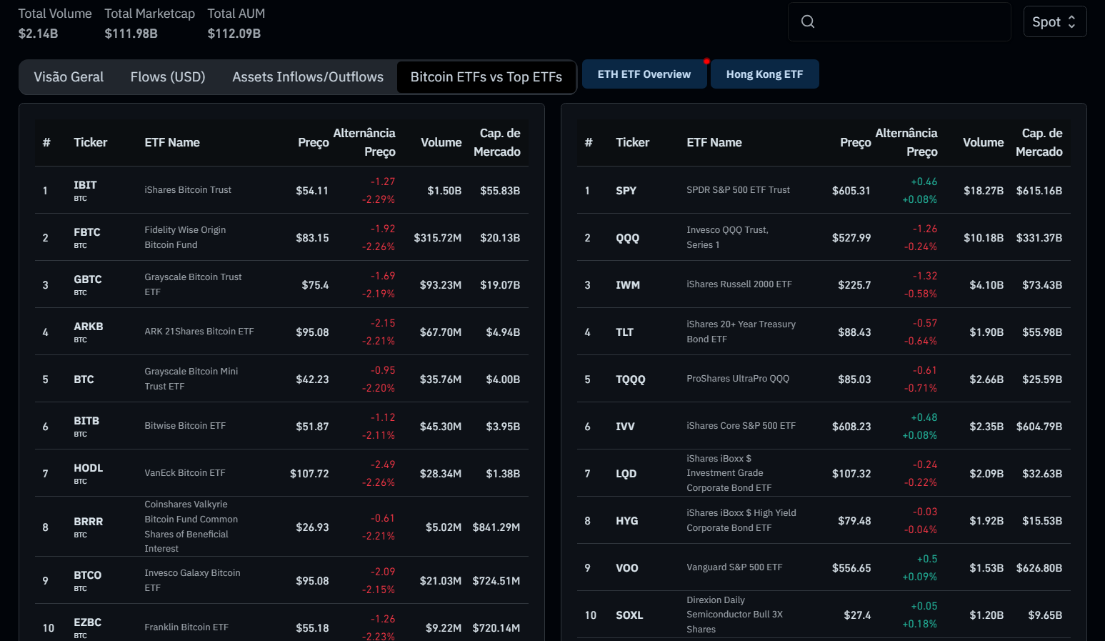The image size is (1105, 641).
Task: Select the QQQ ticker
Action: [628, 238]
